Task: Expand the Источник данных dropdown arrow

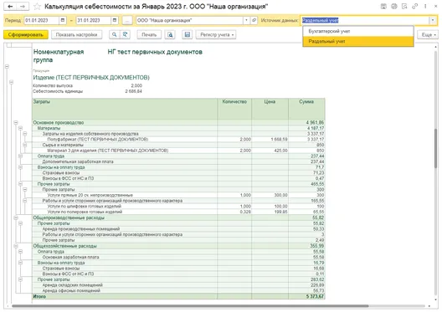Action: (433, 20)
